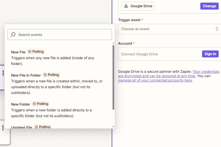Click the events list scrollbar thumb
This screenshot has width=221, height=147.
[113, 77]
